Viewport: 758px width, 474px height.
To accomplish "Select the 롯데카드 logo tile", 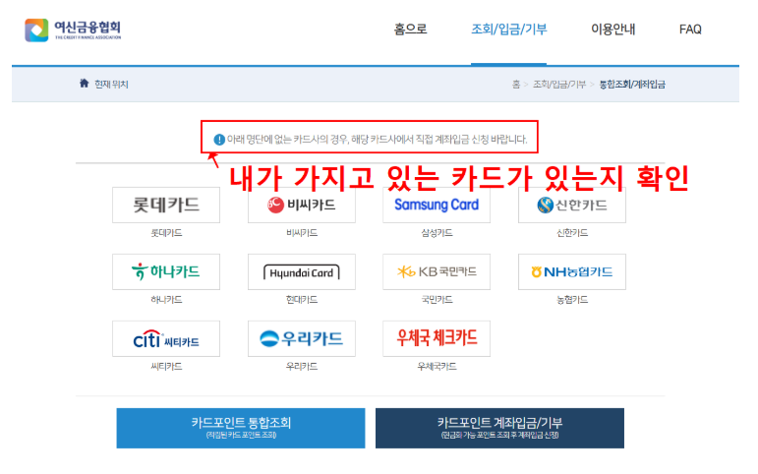I will (x=166, y=206).
